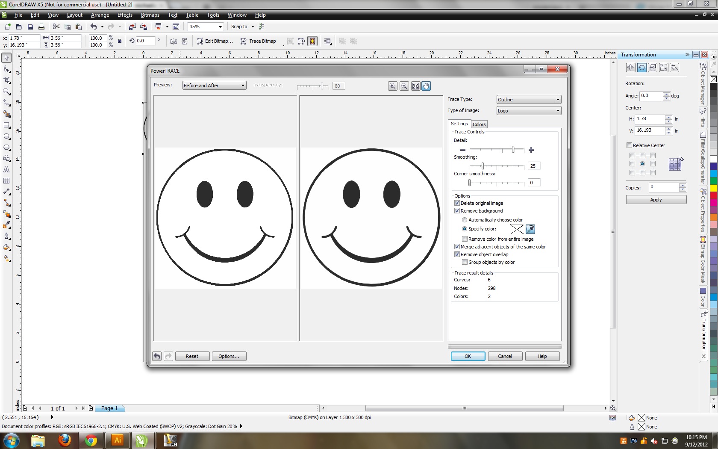This screenshot has width=718, height=449.
Task: Switch to the Colors tab in PowerTRACE
Action: coord(479,124)
